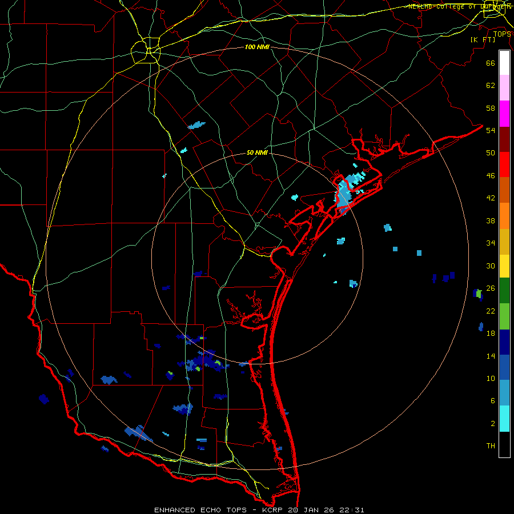Pick the cyan legend swatch
Image resolution: width=514 pixels, height=514 pixels.
(504, 419)
